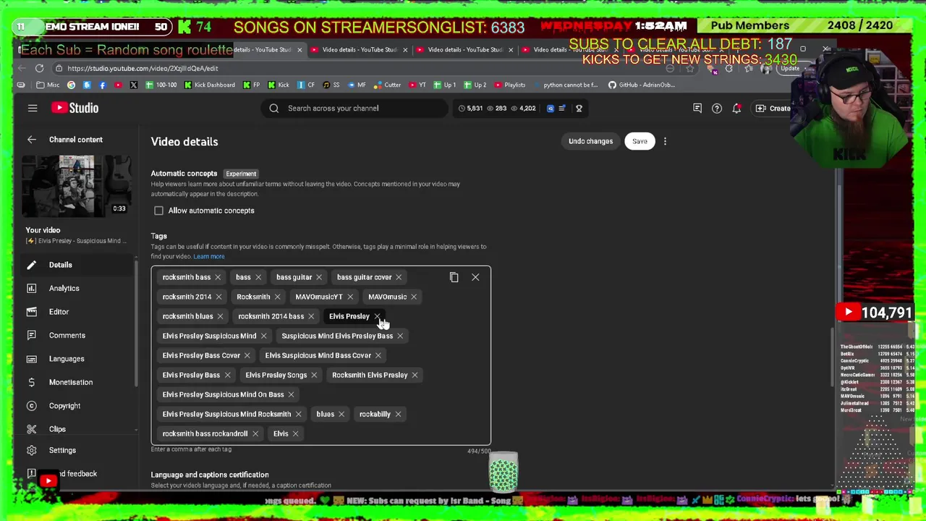This screenshot has width=926, height=521.
Task: Open the GitHub - AdrianOsb bookmark
Action: [641, 85]
